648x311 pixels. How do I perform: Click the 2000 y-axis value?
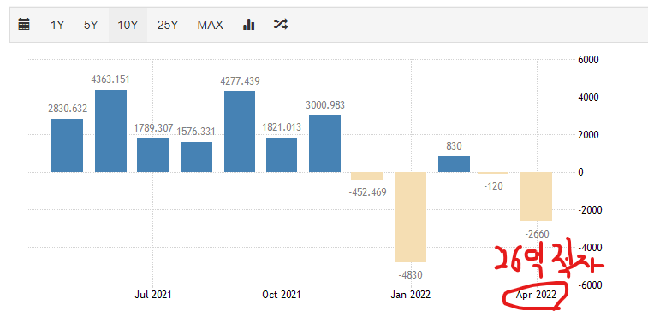(588, 135)
